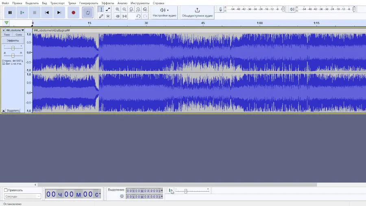Viewport: 366px width, 206px height.
Task: Click the playback level slider handle
Action: click(x=354, y=9)
